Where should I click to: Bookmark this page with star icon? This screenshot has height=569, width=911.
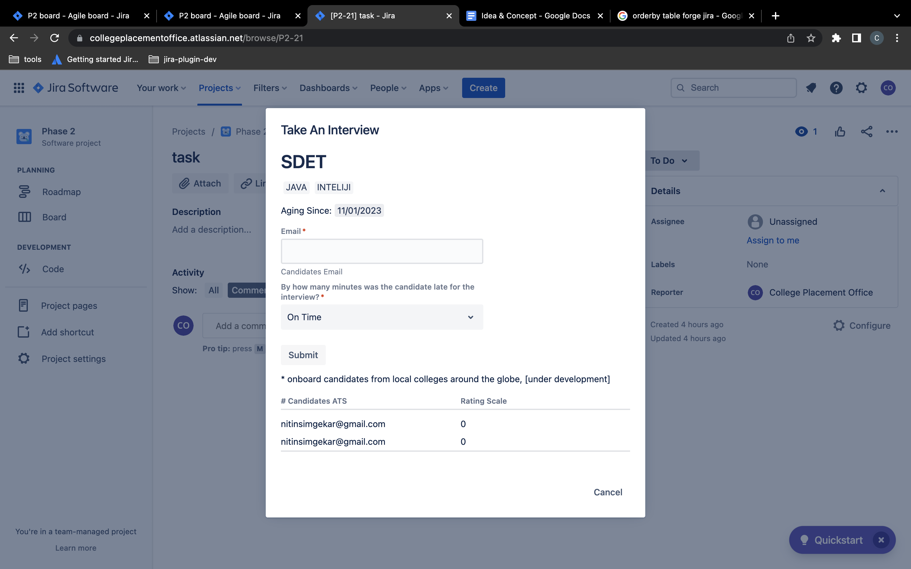click(811, 38)
